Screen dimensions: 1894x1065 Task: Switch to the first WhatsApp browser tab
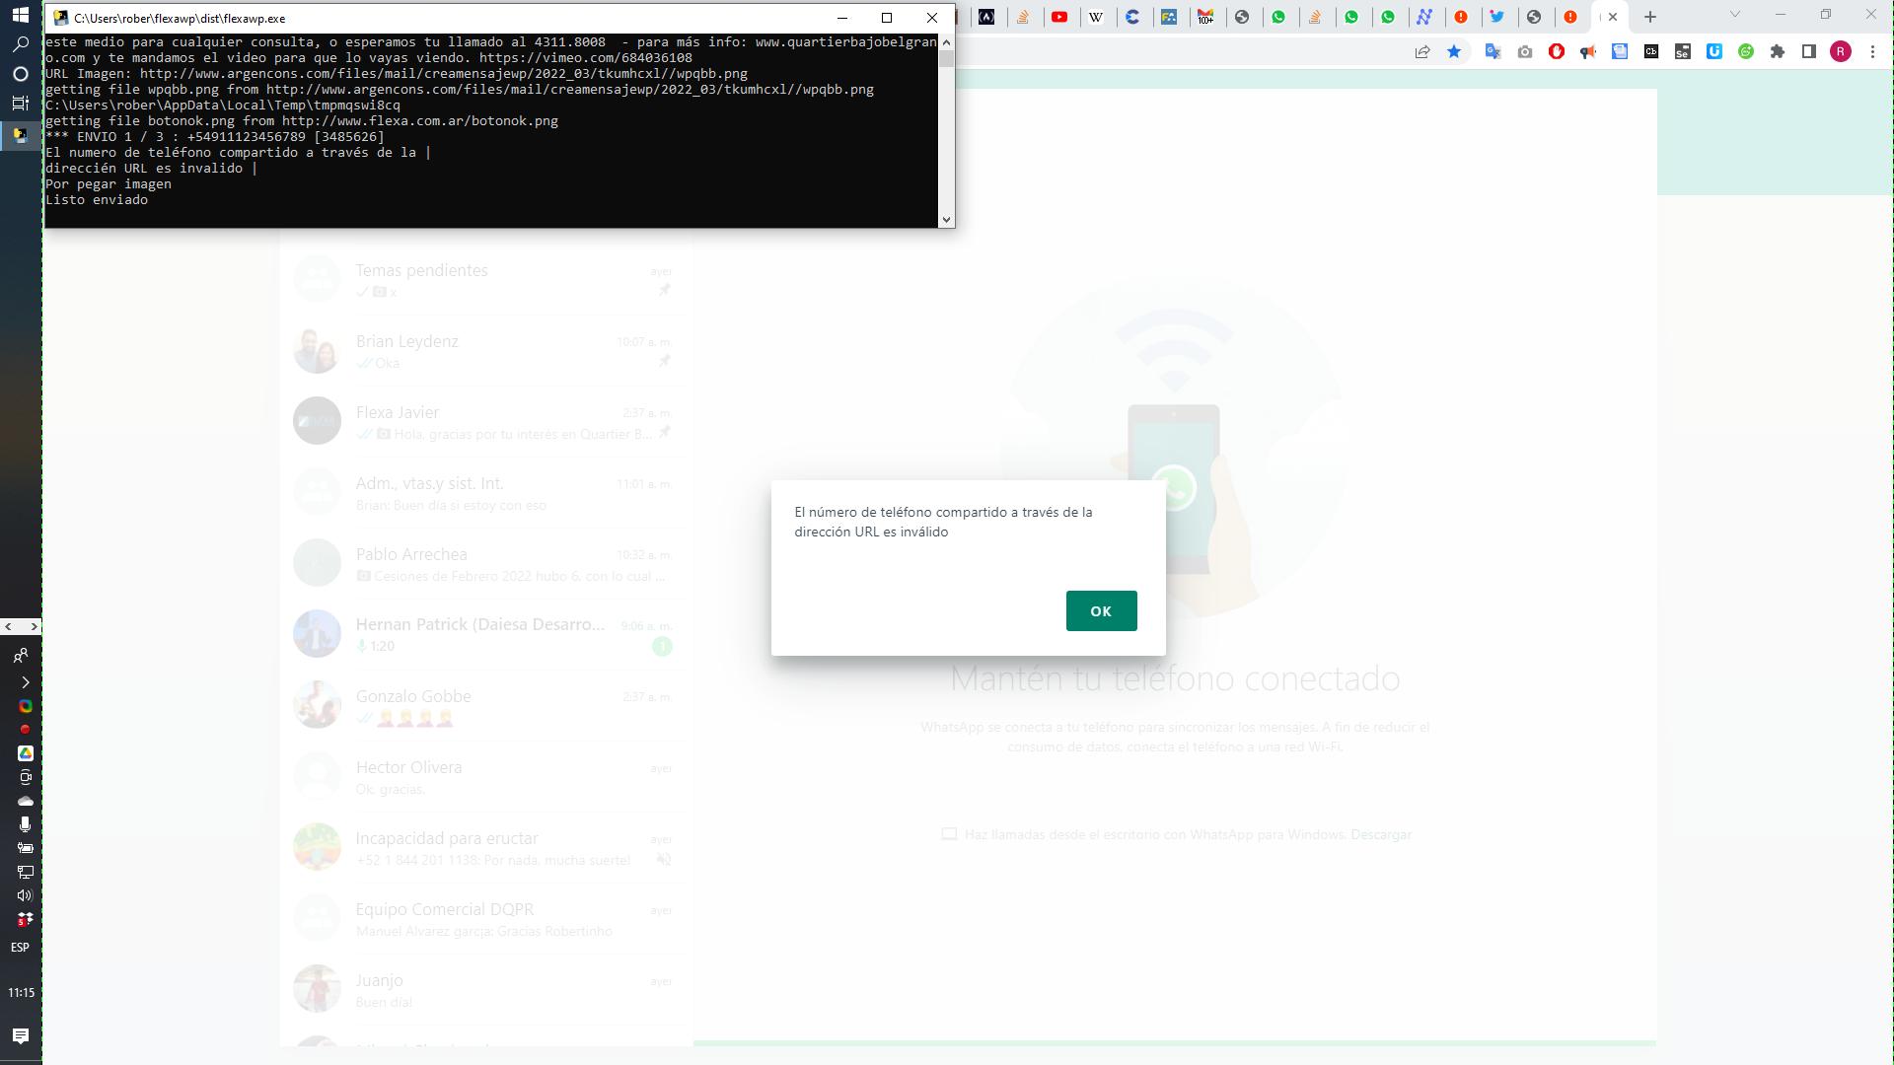click(x=1279, y=17)
